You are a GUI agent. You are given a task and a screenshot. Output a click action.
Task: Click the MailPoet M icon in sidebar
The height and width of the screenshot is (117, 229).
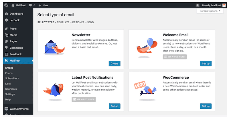6,60
